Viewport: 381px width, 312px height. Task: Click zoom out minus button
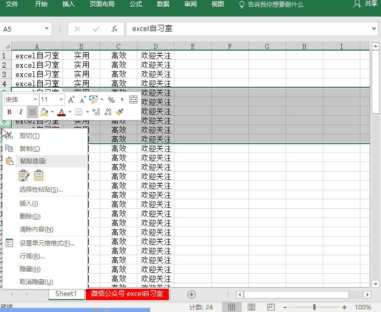285,307
